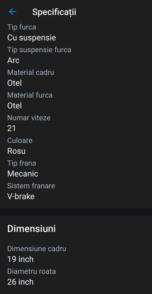152x294 pixels.
Task: Tap the 26 inch wheel diameter value
Action: [x=21, y=282]
